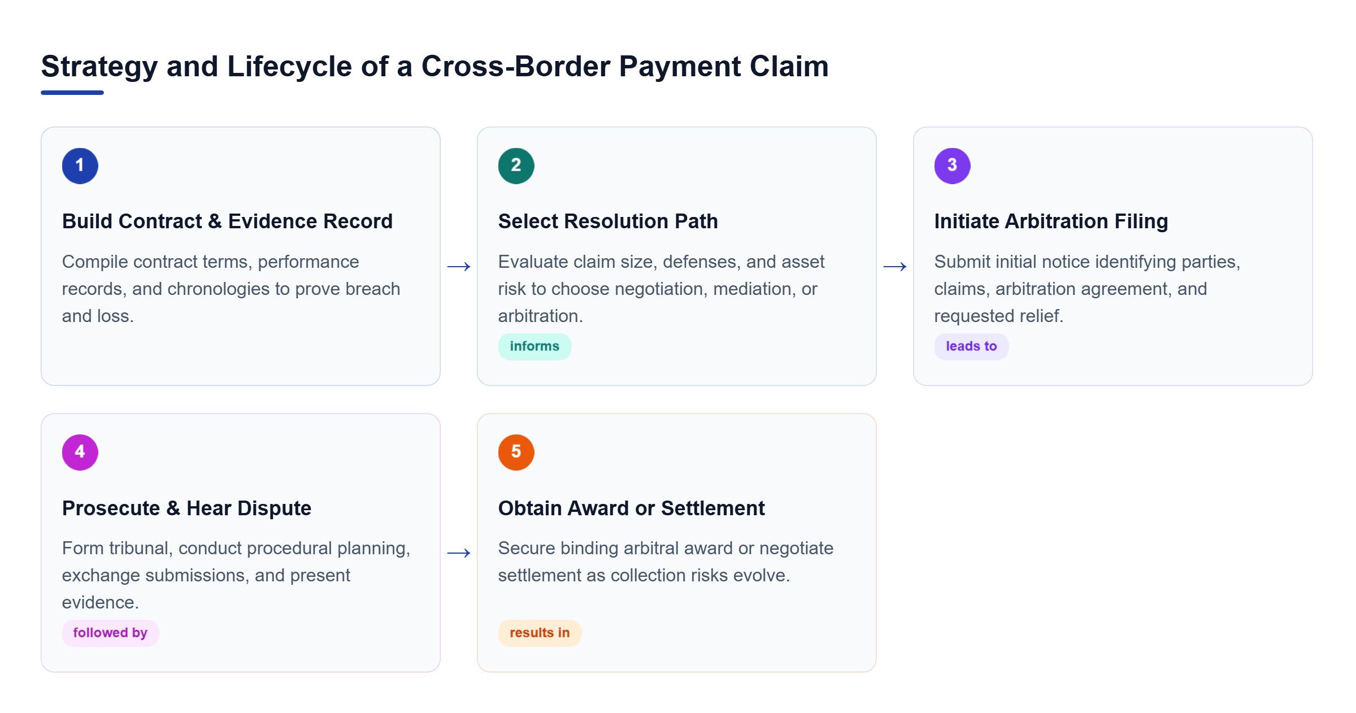Click the main page title text
This screenshot has height=713, width=1356.
tap(434, 67)
